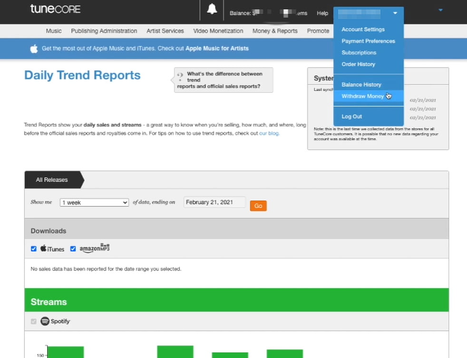Viewport: 467px width, 358px height.
Task: Click the first green streams chart bar
Action: (x=66, y=352)
